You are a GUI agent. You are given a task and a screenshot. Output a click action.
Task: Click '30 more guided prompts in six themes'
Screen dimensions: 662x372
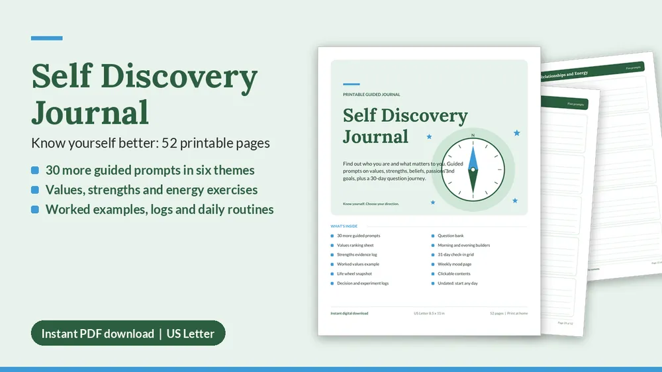click(x=150, y=170)
